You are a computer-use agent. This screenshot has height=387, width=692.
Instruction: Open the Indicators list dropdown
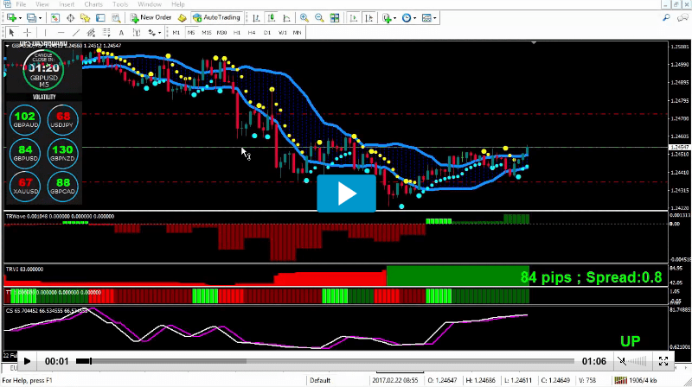(389, 17)
